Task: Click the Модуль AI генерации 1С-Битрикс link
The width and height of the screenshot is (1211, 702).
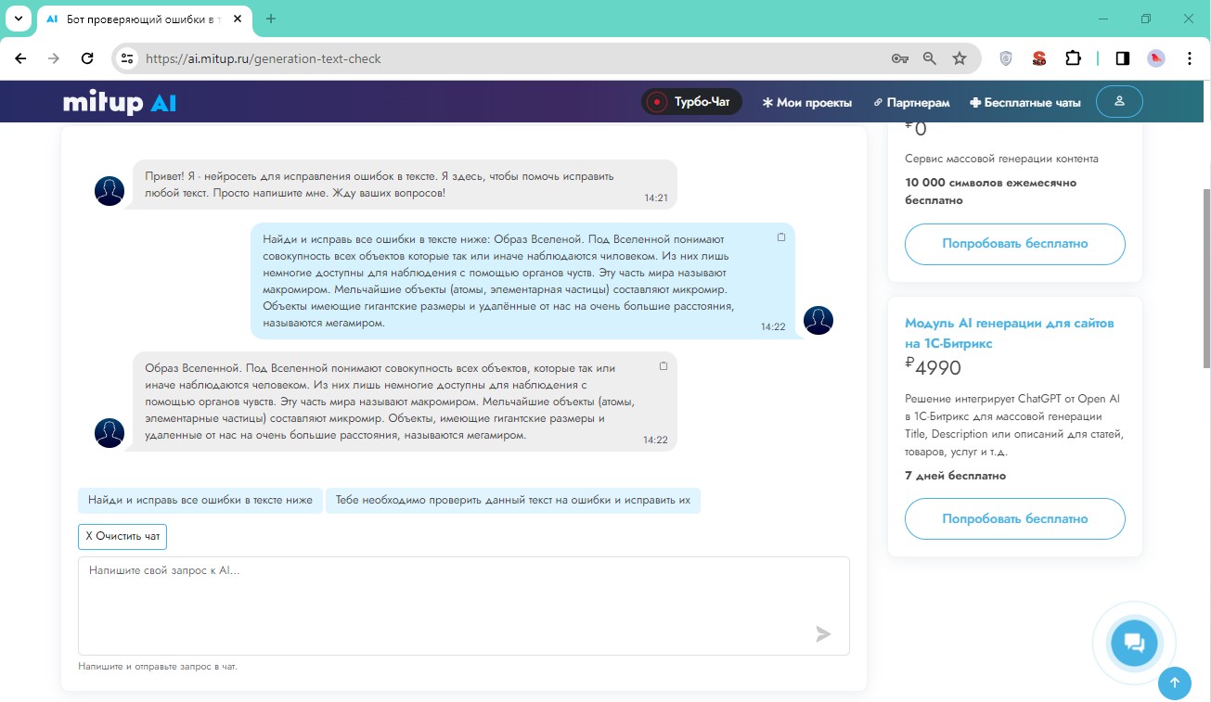Action: click(x=1009, y=333)
